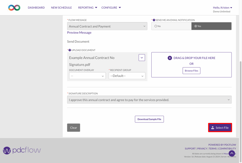Open the Support footer link
The image size is (242, 163).
(190, 149)
